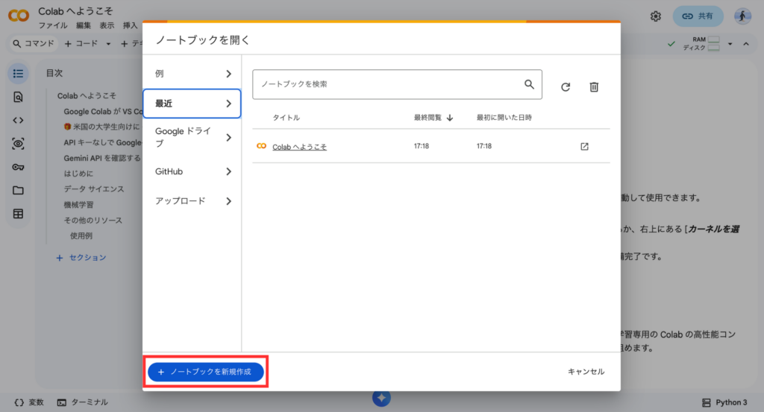Click the 共有 share button

(x=698, y=16)
